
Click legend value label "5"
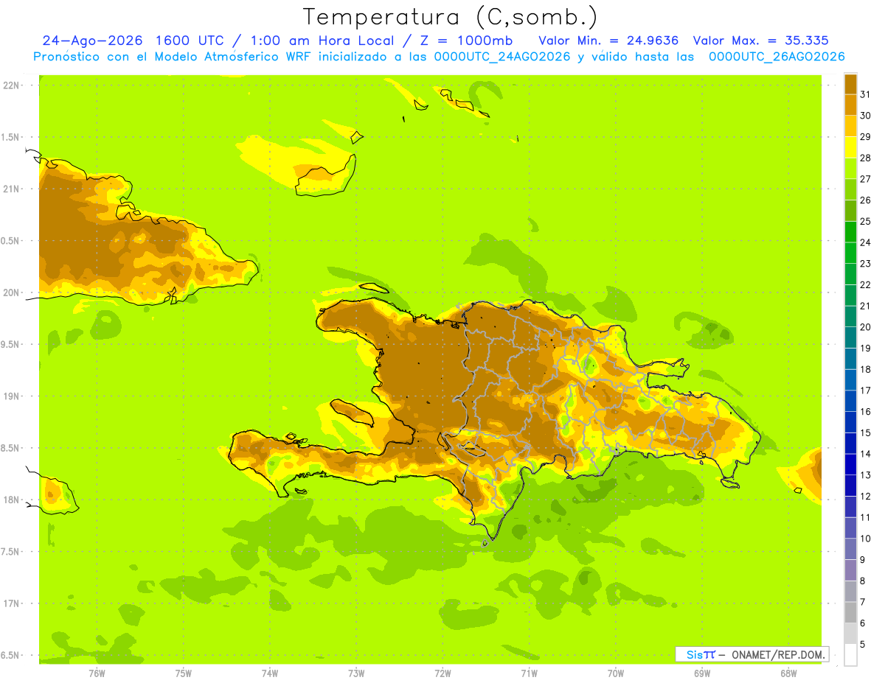(x=862, y=644)
